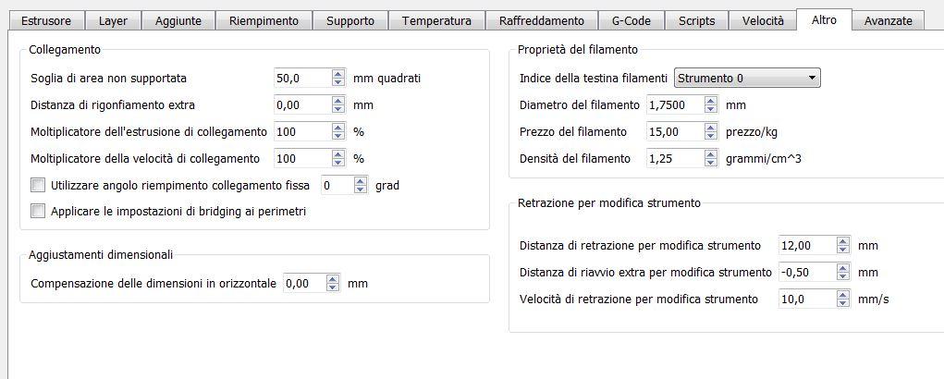Show the Raffreddamento tab

pos(541,21)
